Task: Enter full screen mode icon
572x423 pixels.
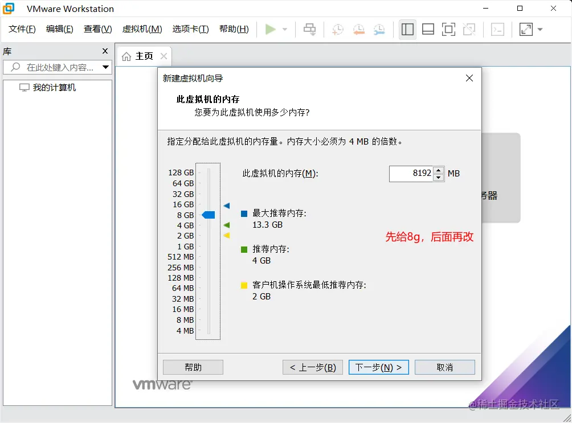Action: coord(448,29)
